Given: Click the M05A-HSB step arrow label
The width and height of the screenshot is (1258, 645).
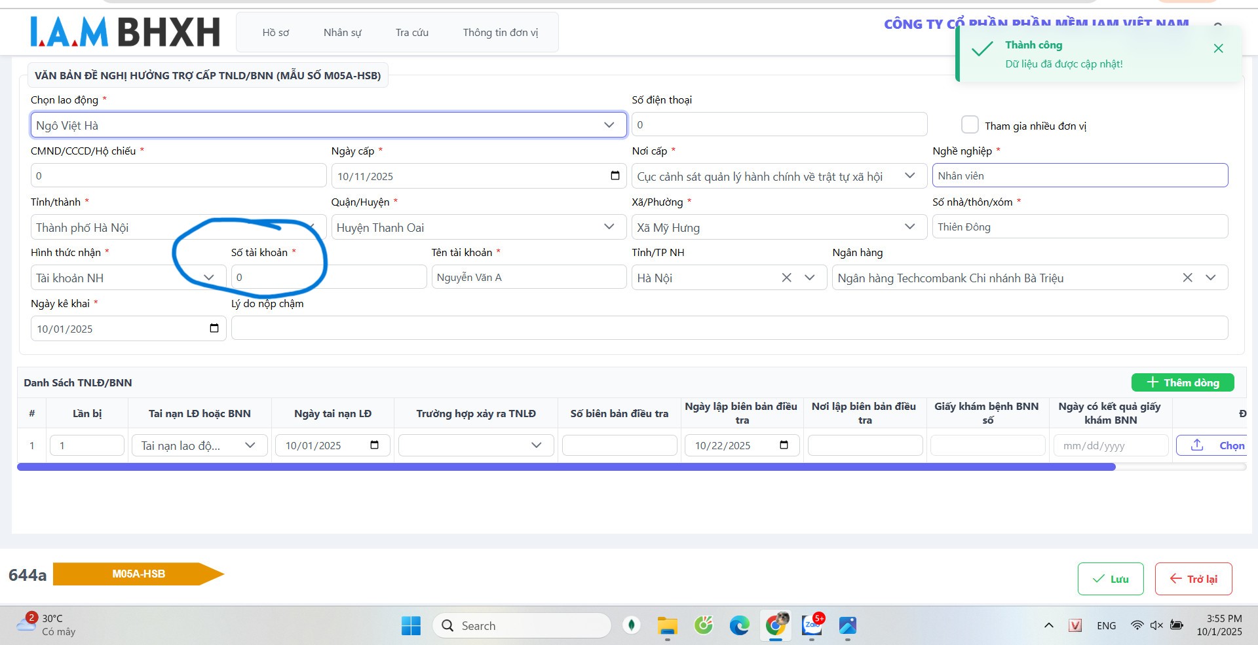Looking at the screenshot, I should [x=138, y=574].
